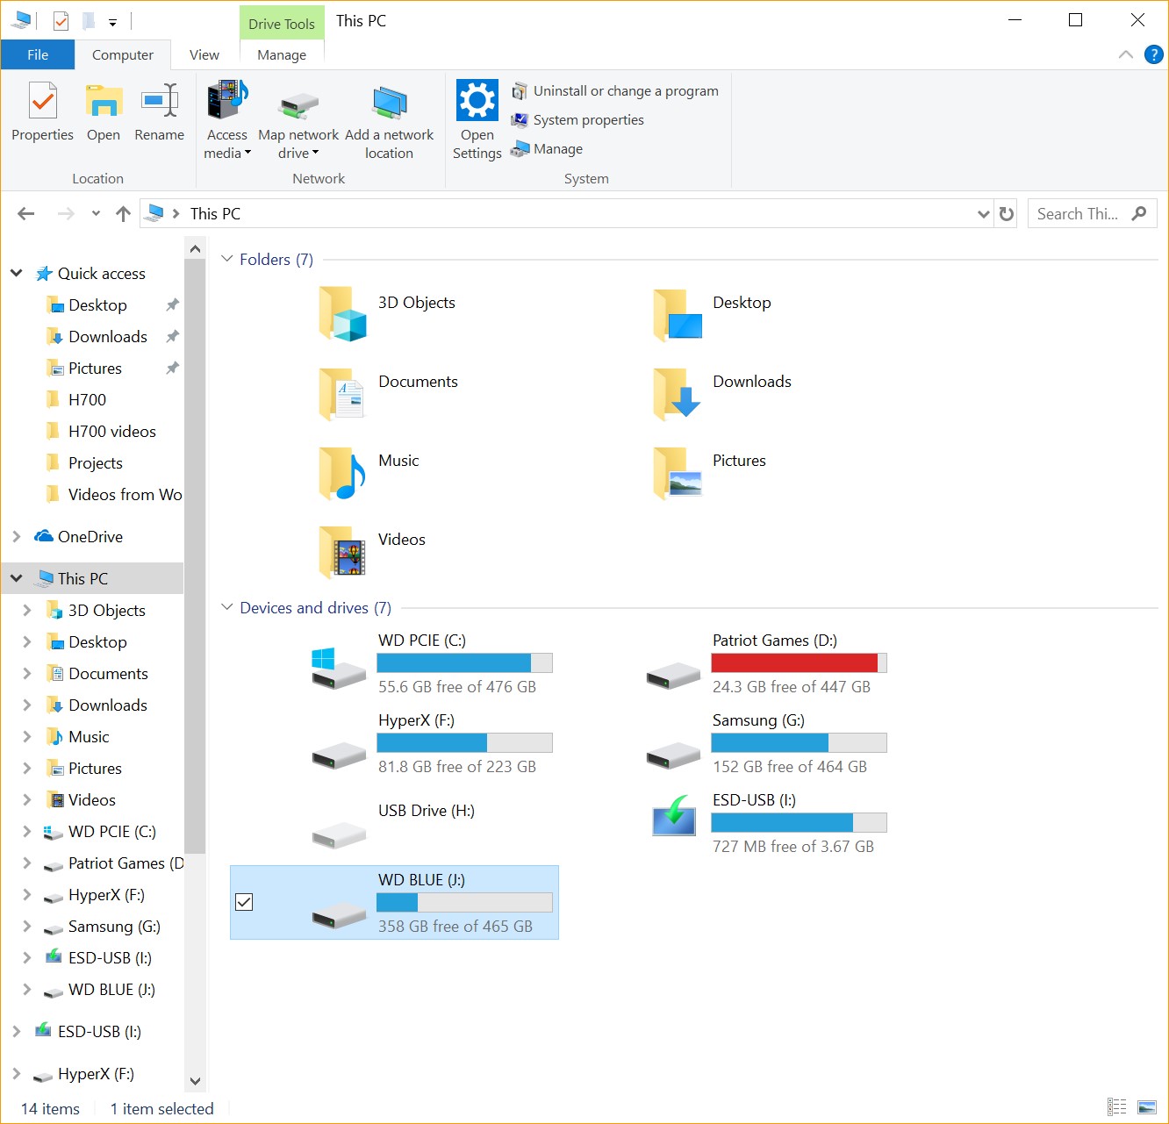The width and height of the screenshot is (1169, 1124).
Task: Collapse the Devices and drives group
Action: tap(227, 607)
